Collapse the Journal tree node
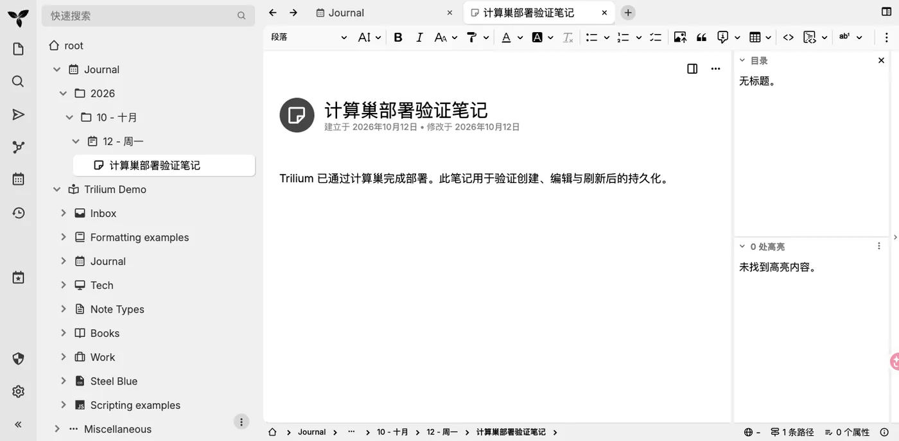Screen dimensions: 899x441 click(x=57, y=69)
